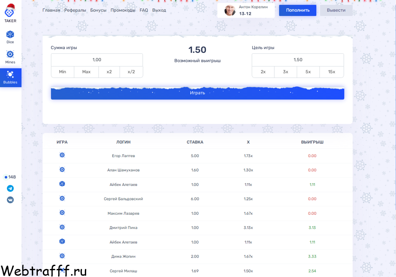396x277 pixels.
Task: Start the game with Играть button
Action: click(x=197, y=93)
